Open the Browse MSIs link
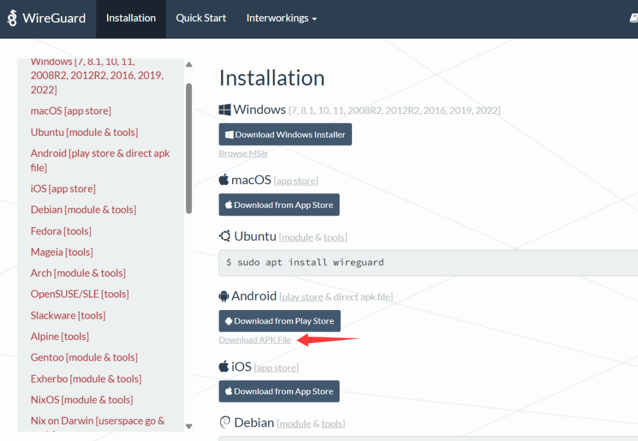 pos(243,153)
